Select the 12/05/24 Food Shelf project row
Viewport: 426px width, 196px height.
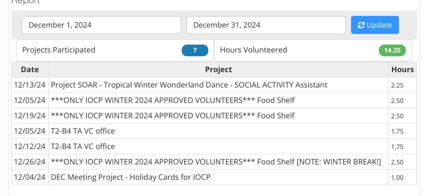pyautogui.click(x=172, y=100)
